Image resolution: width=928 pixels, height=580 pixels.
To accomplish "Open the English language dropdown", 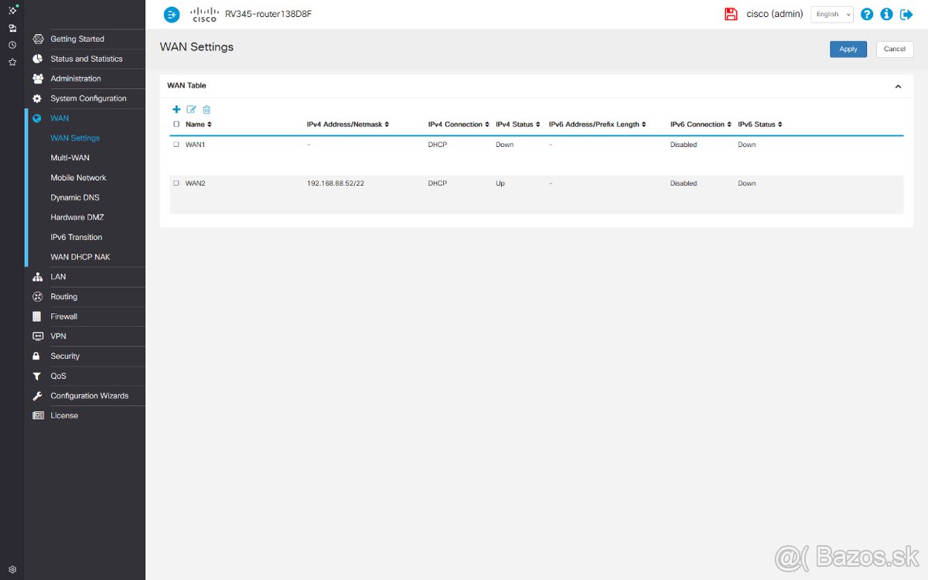I will [x=831, y=14].
